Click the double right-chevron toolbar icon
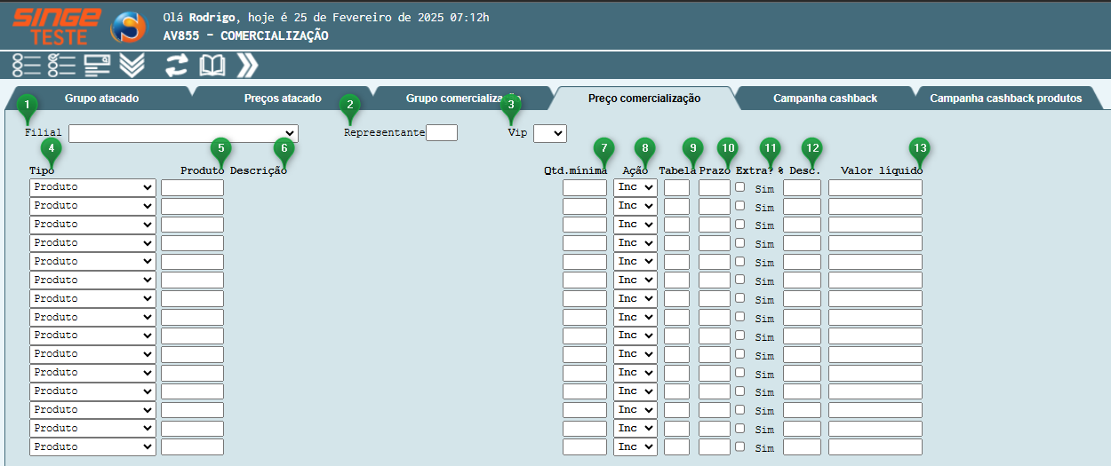1111x466 pixels. [247, 65]
